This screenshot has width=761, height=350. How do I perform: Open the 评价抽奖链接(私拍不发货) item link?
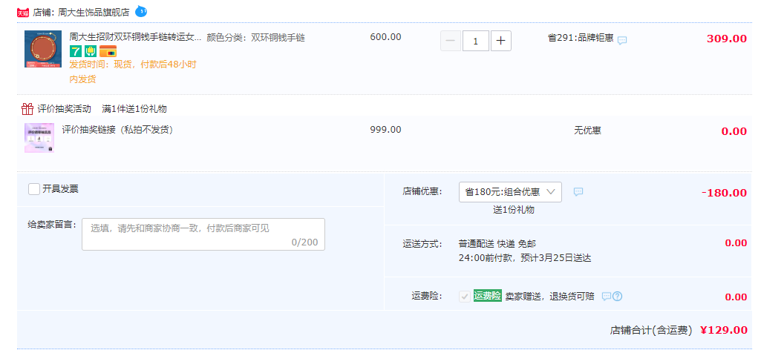(118, 130)
